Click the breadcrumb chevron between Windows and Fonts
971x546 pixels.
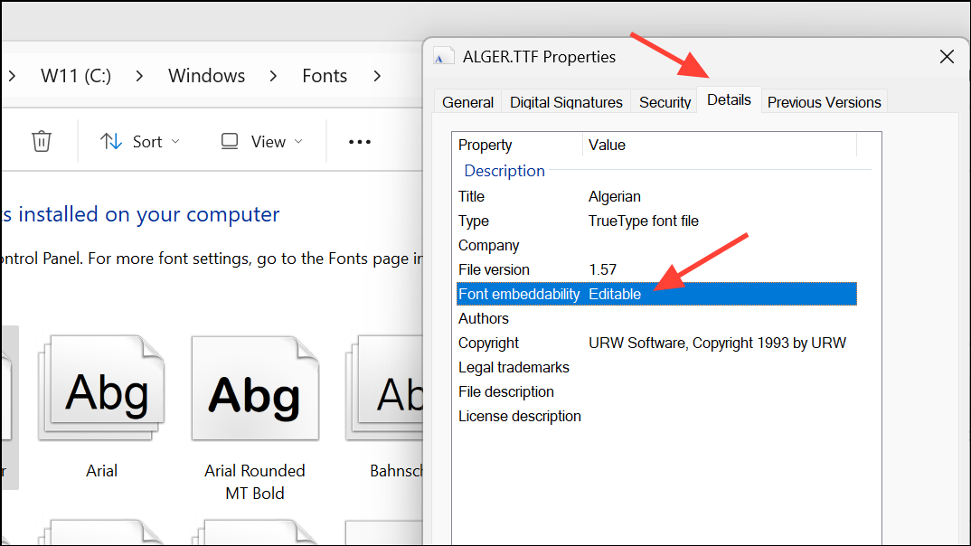273,76
